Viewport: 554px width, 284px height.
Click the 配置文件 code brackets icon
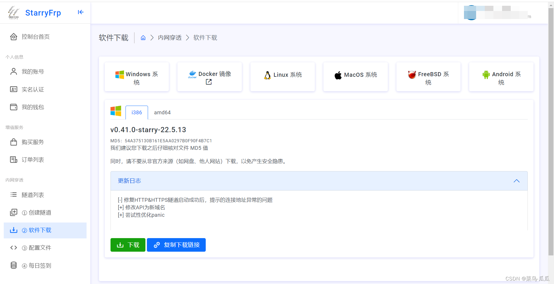[x=14, y=248]
